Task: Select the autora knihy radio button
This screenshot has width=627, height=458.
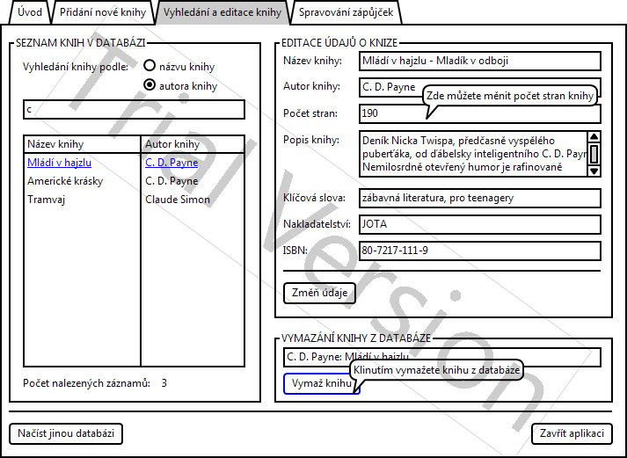Action: point(149,84)
